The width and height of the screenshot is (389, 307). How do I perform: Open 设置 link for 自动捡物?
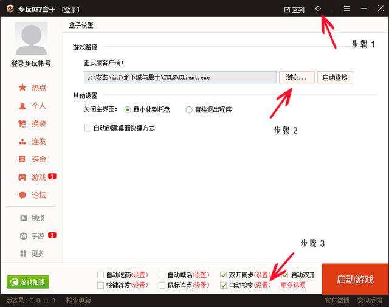point(262,285)
